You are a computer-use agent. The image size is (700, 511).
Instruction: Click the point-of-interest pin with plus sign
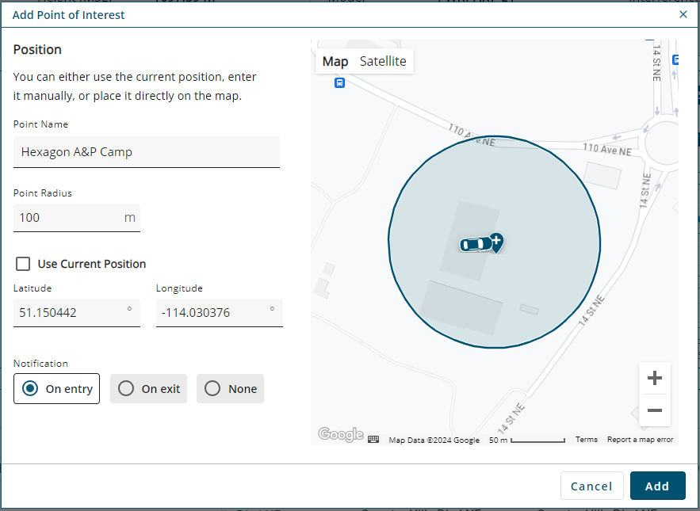coord(496,242)
